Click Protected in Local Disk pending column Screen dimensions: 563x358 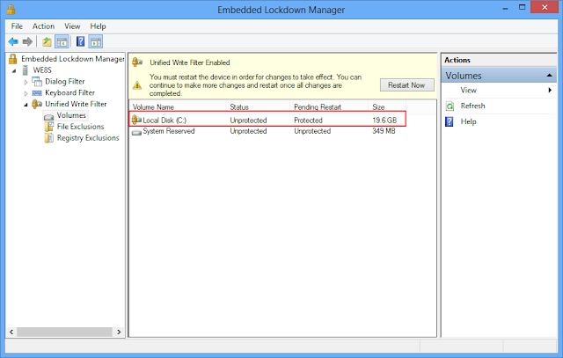pos(309,121)
